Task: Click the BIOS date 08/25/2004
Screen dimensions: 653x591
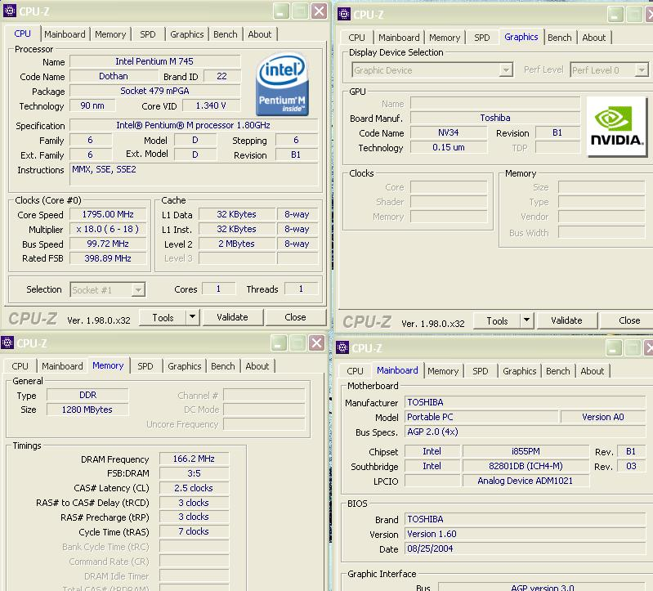Action: coord(525,548)
